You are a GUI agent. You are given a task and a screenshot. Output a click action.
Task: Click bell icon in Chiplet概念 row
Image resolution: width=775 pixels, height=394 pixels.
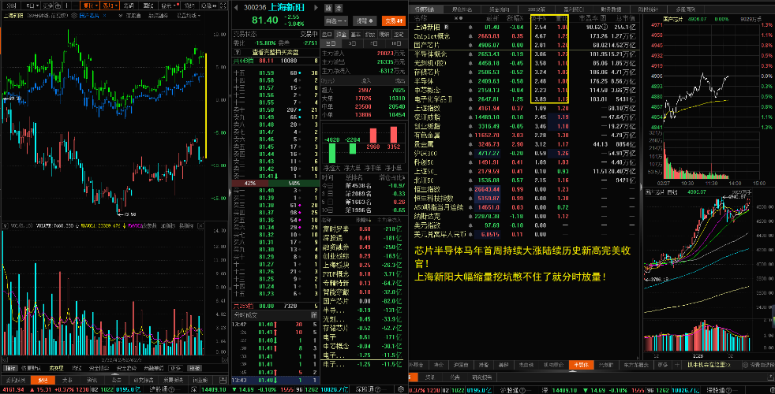(470, 36)
